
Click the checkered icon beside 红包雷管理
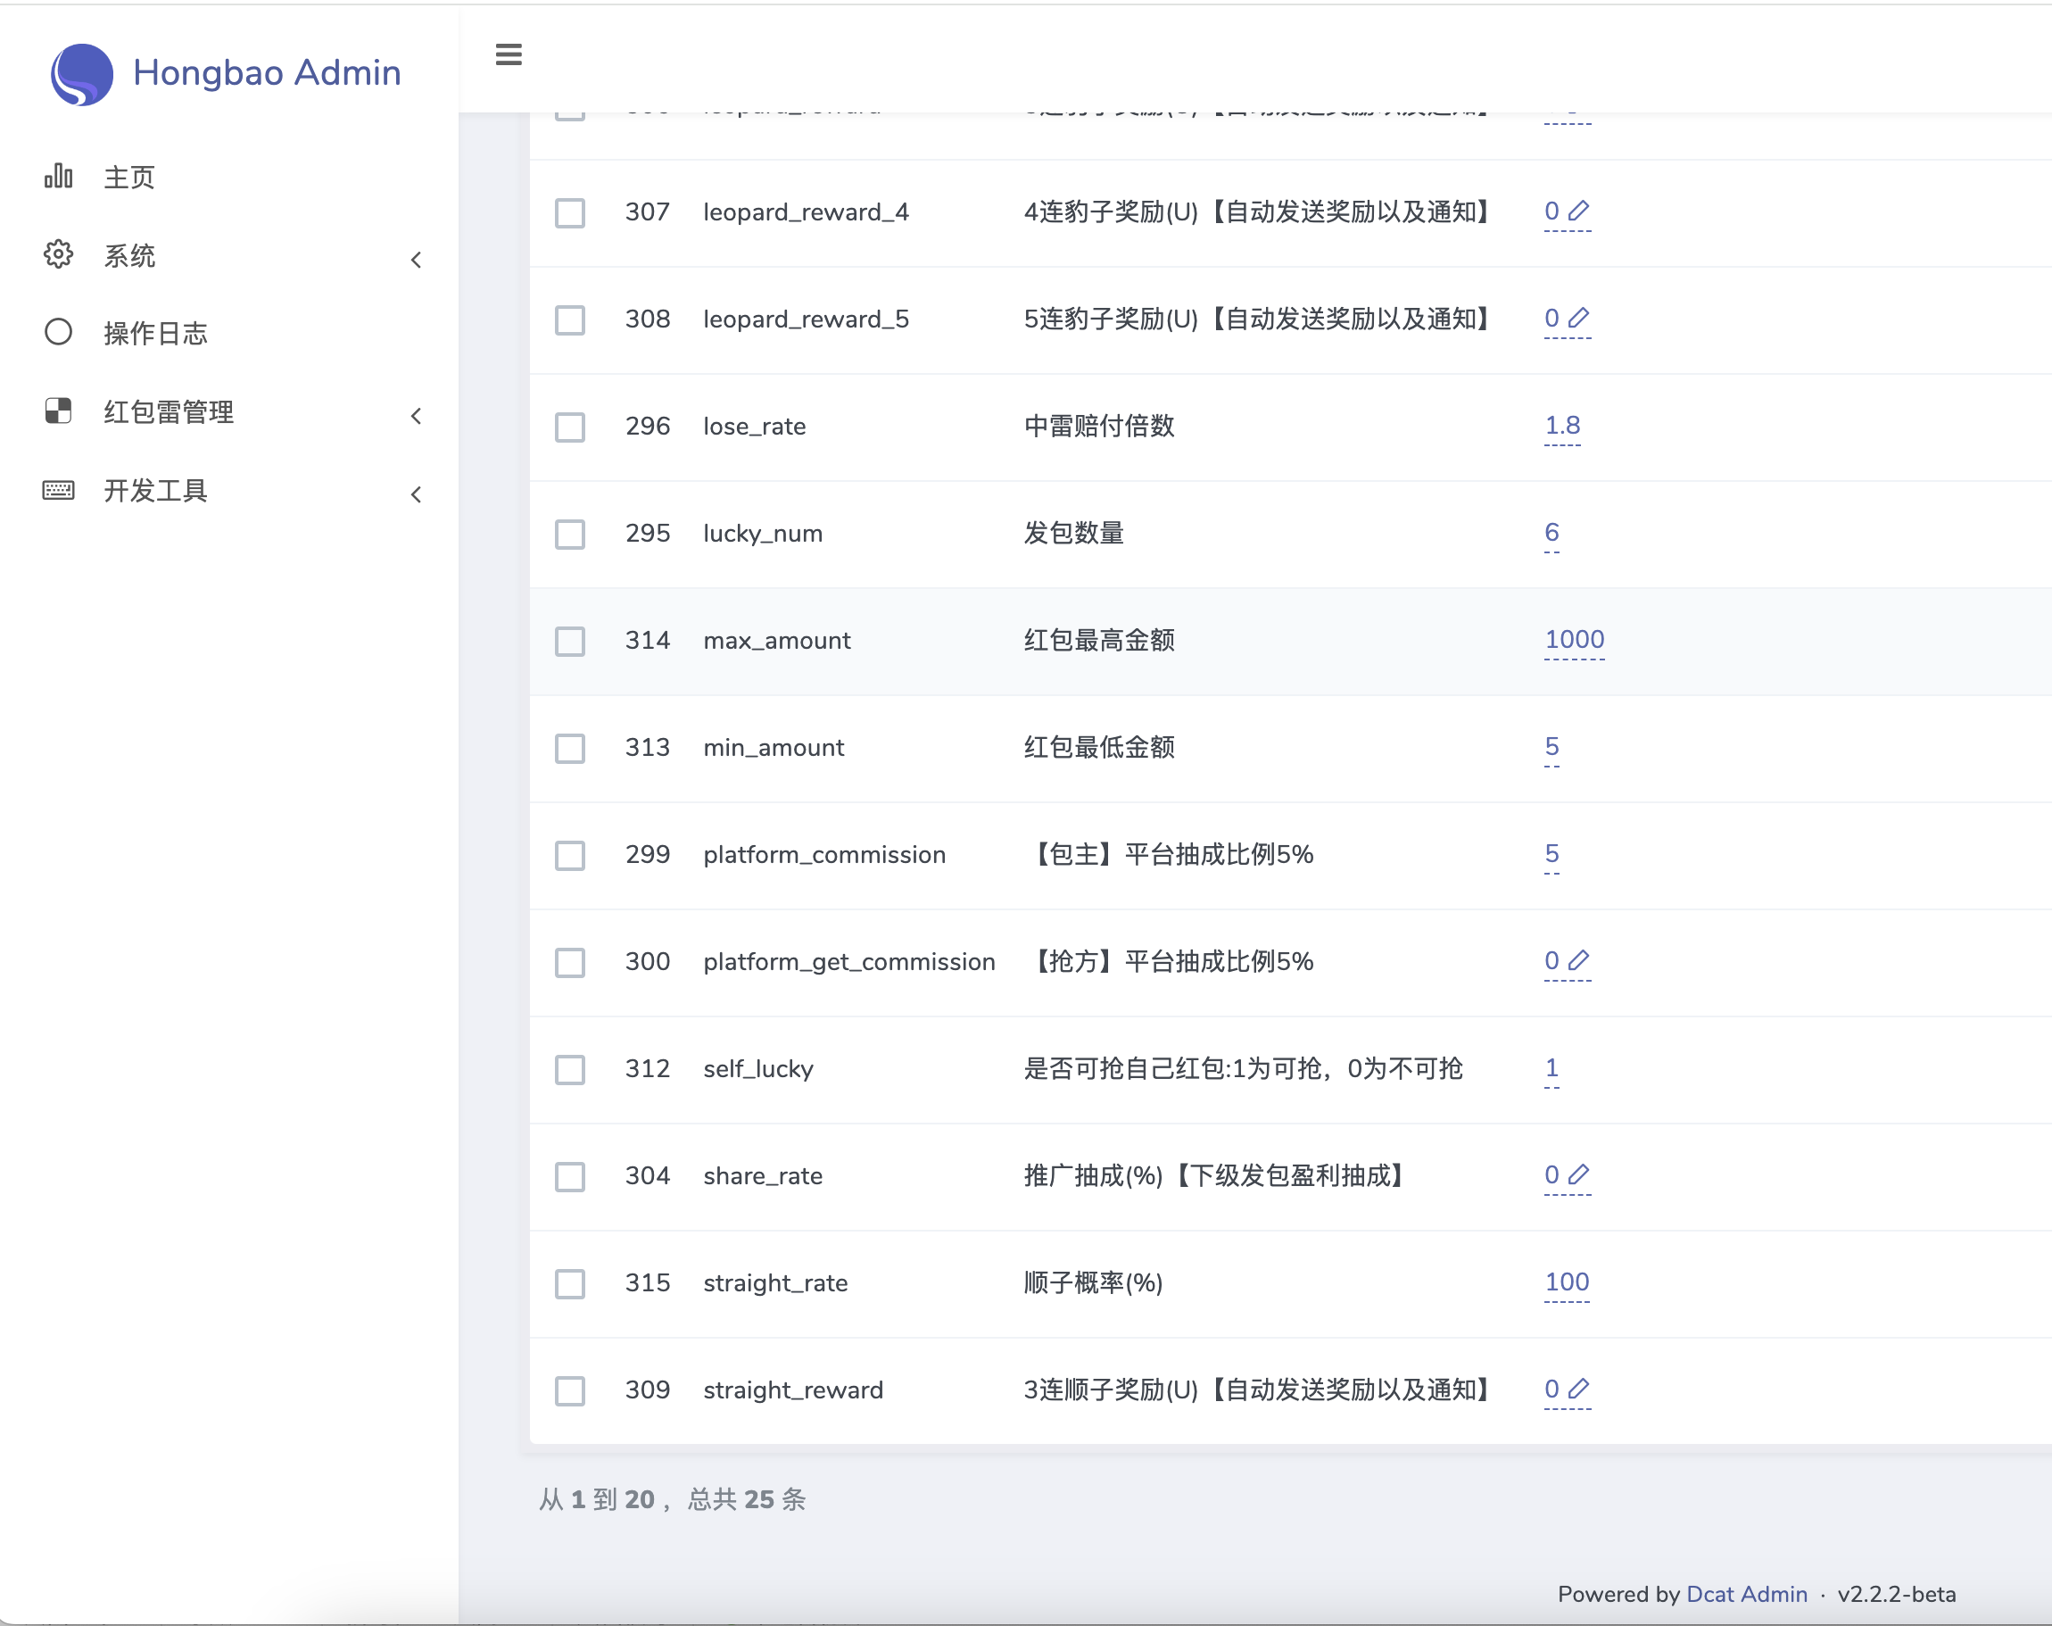pos(58,411)
